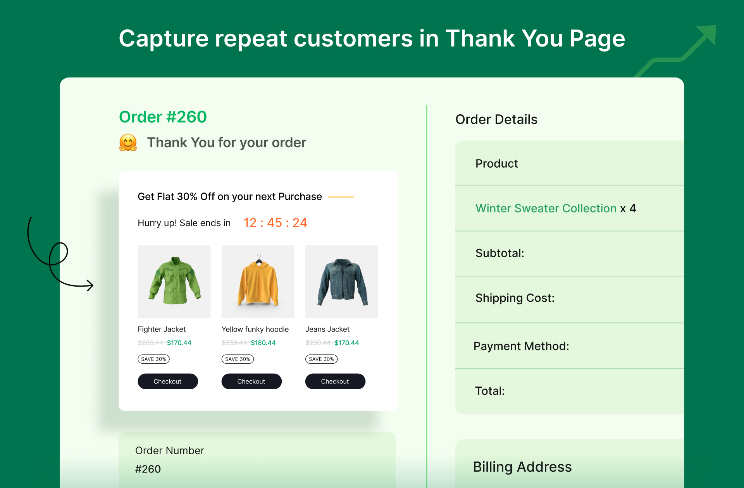Click the hugging face emoji icon

128,143
